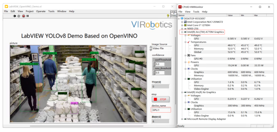Select the DESKTOP-R55DER7 computer icon
Viewport: 277px width, 132px height.
[x=182, y=18]
